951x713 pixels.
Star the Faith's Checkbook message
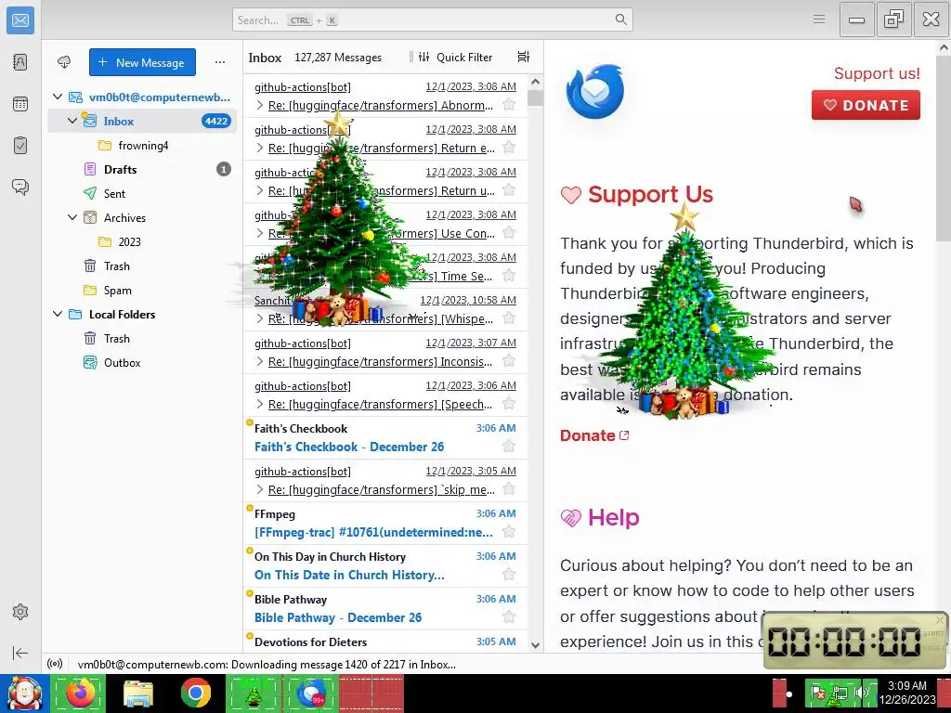(509, 447)
